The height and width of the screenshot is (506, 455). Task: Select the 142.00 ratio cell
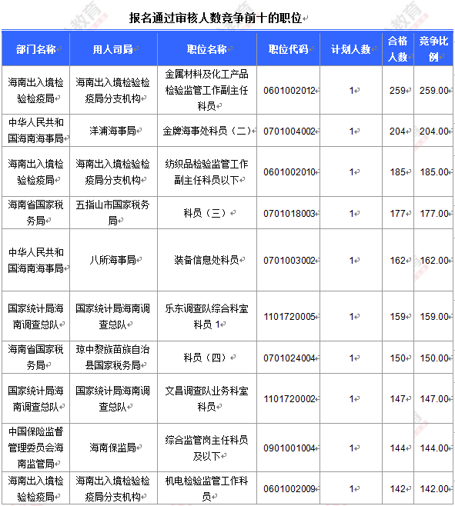pyautogui.click(x=433, y=488)
